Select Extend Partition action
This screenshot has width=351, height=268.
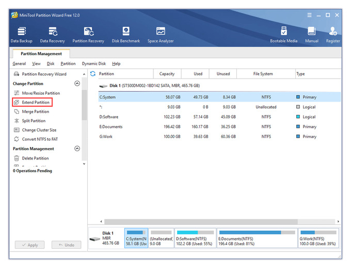tap(32, 102)
